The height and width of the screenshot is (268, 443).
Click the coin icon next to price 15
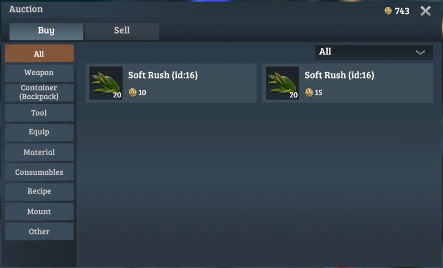tap(309, 92)
